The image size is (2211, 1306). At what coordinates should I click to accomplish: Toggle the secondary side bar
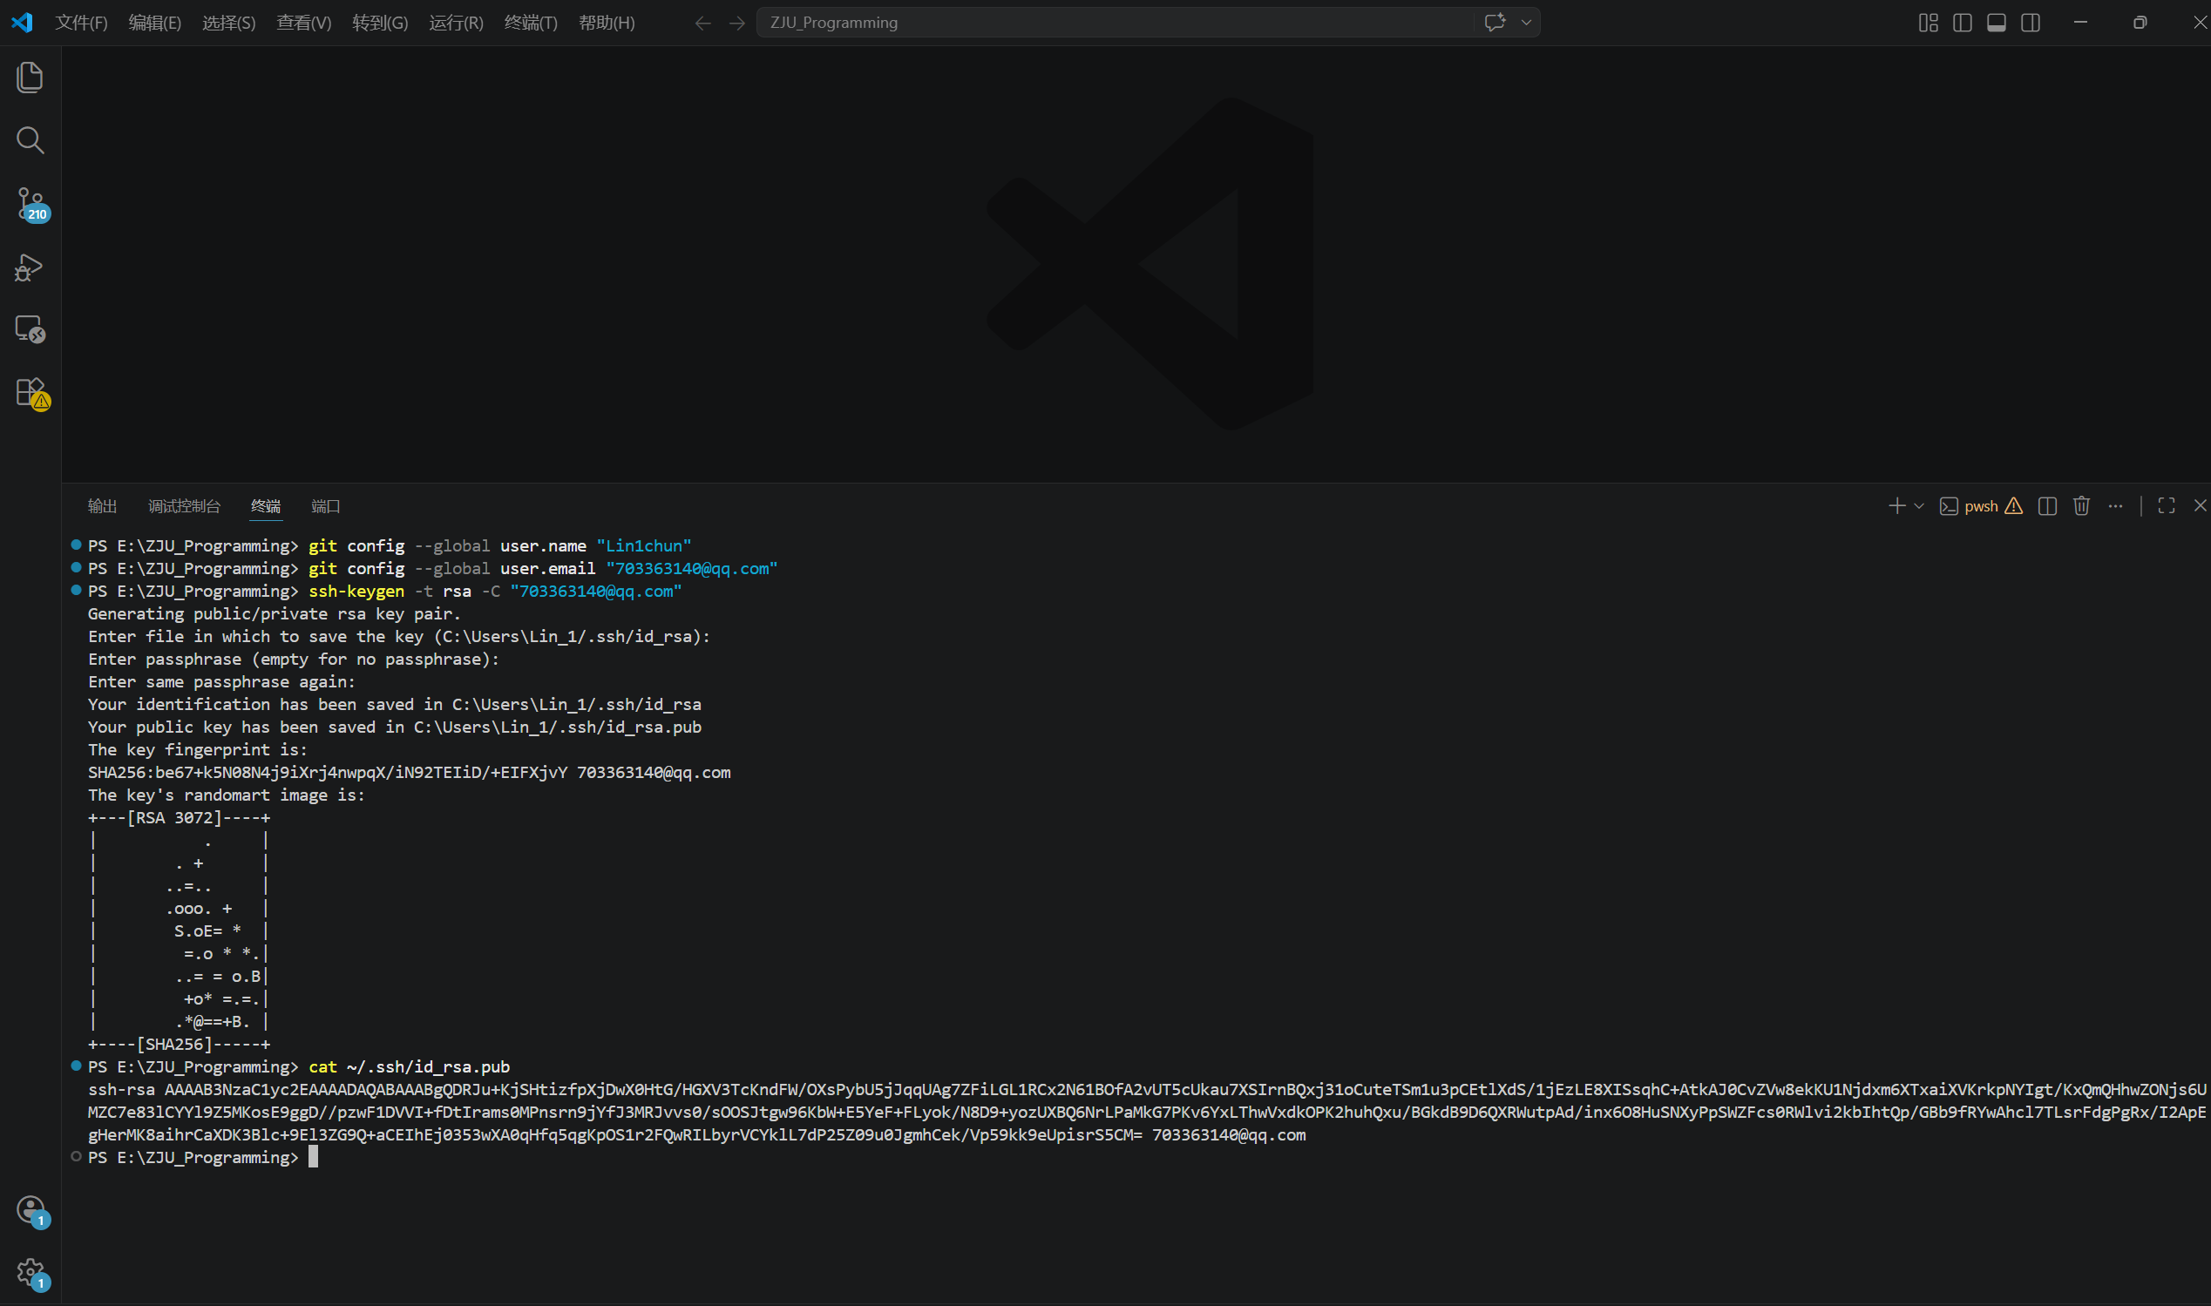click(x=2031, y=23)
